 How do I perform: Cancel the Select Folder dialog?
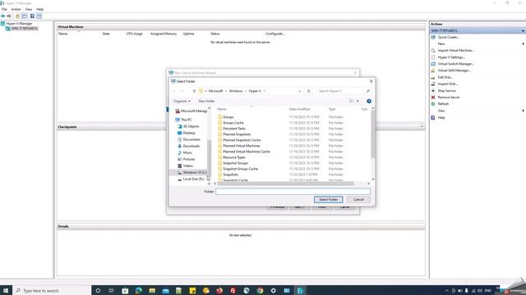coord(358,199)
